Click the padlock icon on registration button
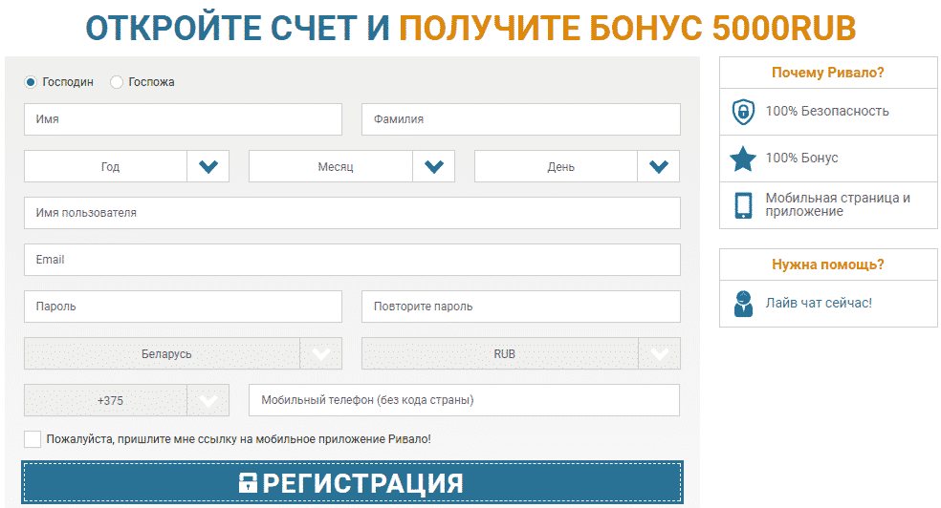The height and width of the screenshot is (508, 941). pyautogui.click(x=249, y=482)
